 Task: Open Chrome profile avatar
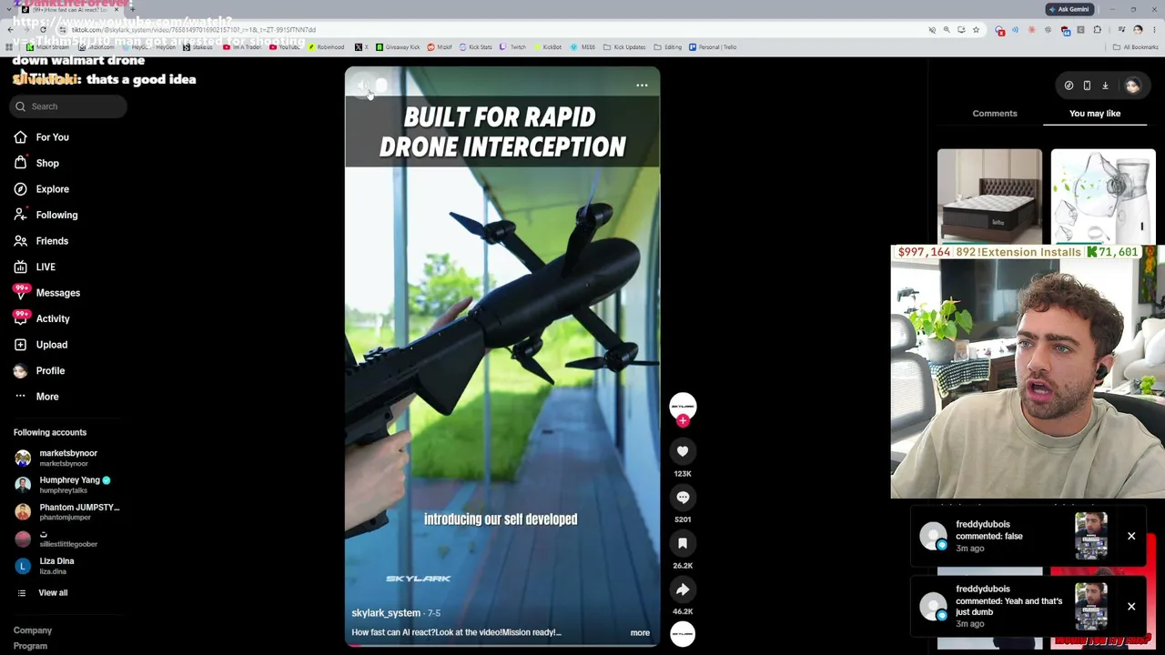point(1138,30)
